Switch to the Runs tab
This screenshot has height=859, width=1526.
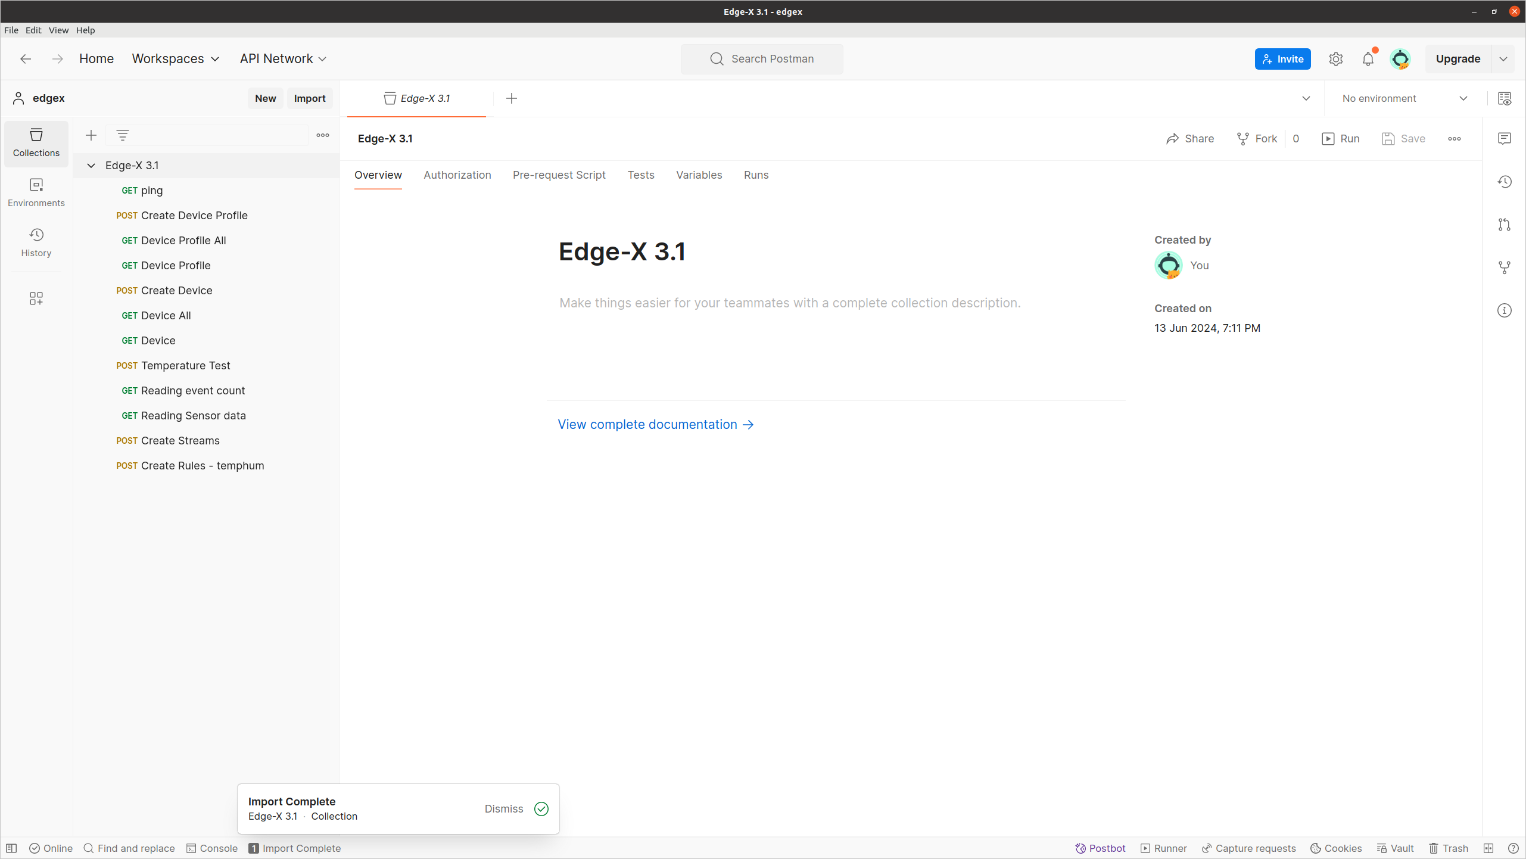(x=756, y=175)
